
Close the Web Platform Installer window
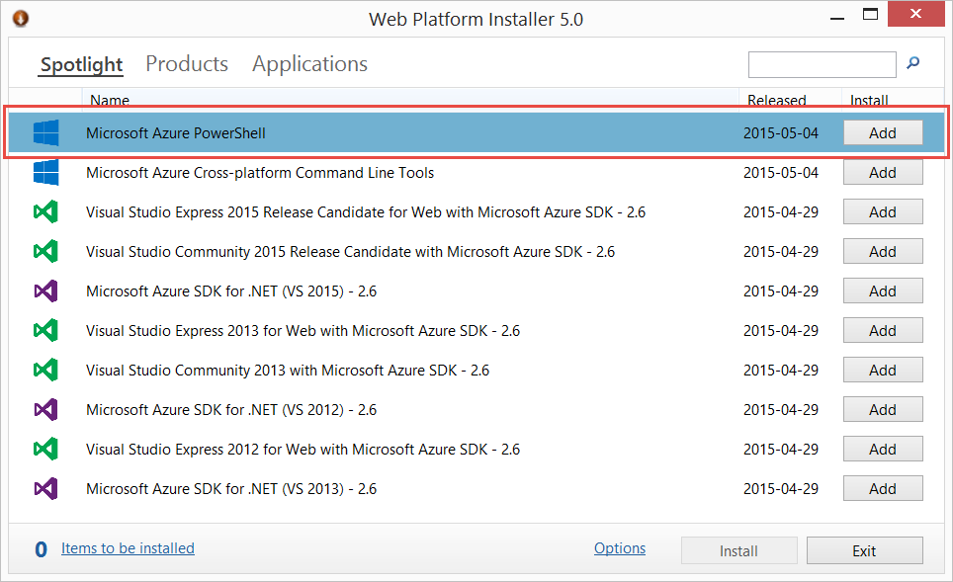[x=915, y=14]
